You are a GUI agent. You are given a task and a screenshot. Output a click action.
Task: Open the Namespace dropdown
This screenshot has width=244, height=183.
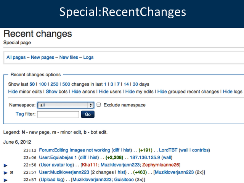pos(66,105)
